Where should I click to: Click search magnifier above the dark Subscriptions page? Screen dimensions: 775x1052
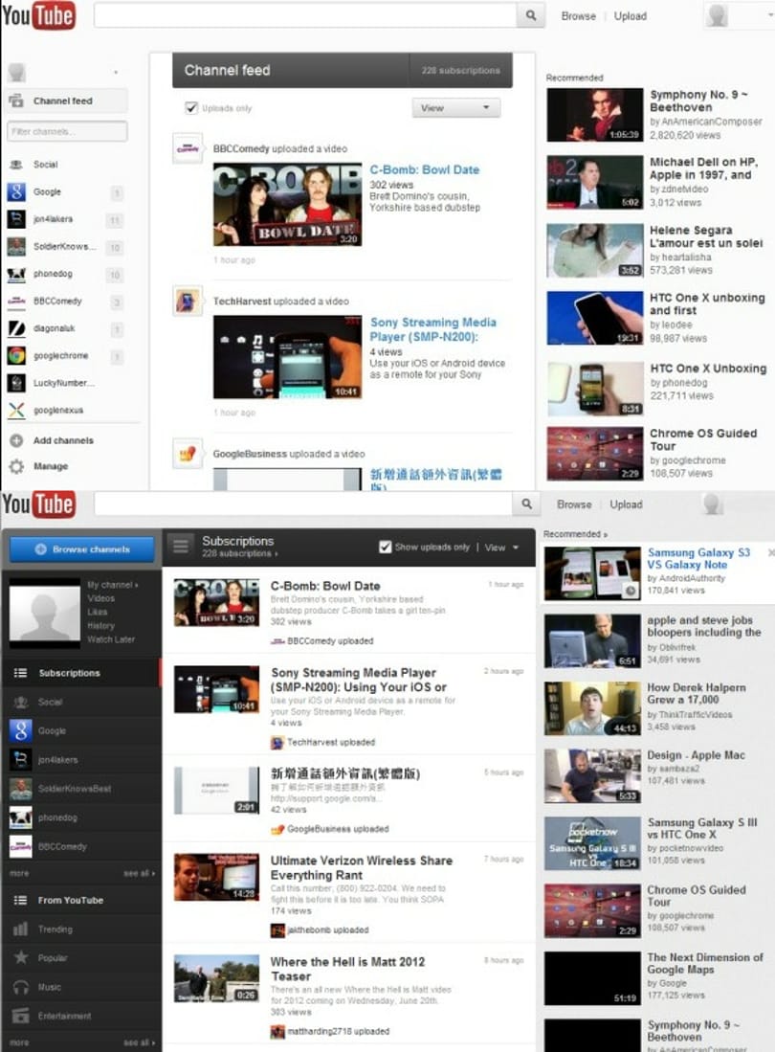[x=527, y=504]
